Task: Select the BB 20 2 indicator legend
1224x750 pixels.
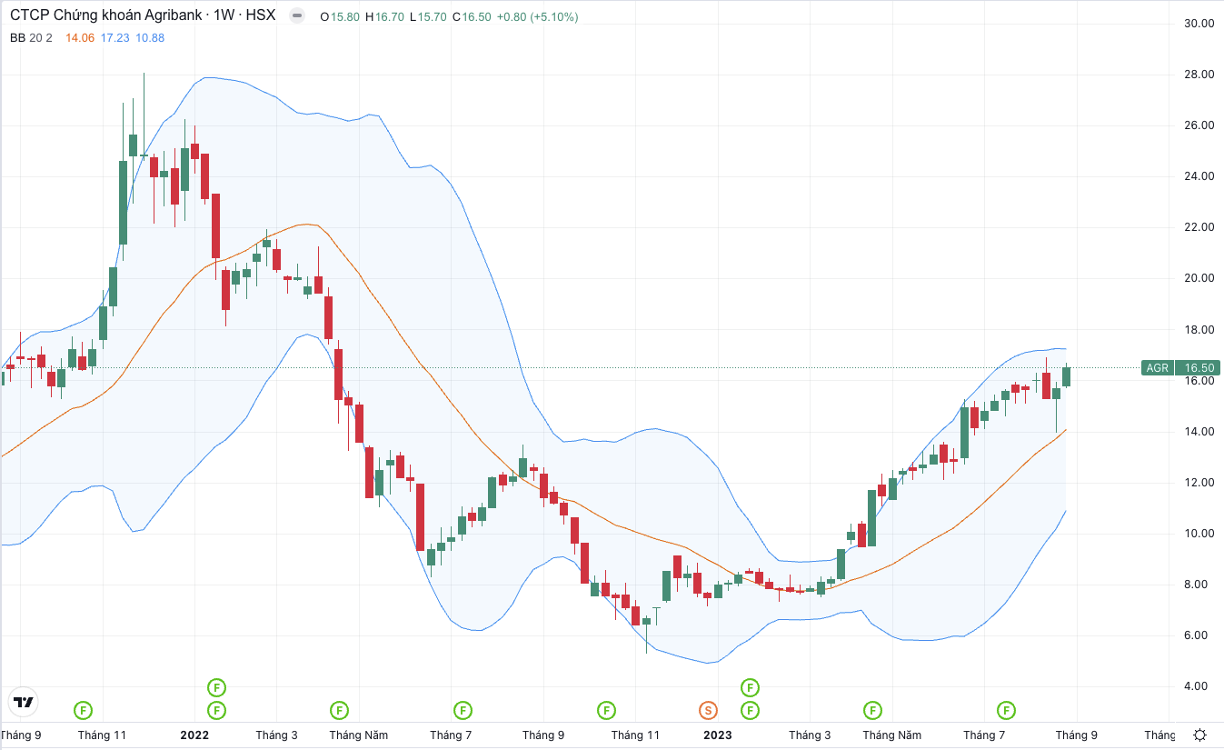Action: 32,37
